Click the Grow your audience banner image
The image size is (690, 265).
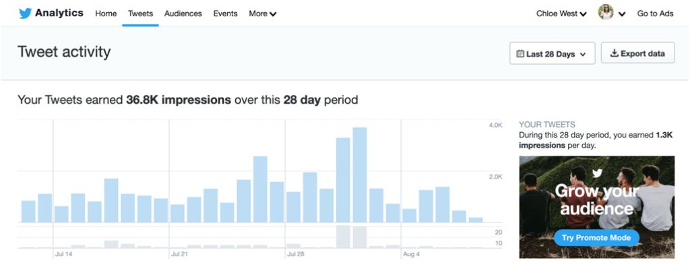point(596,207)
